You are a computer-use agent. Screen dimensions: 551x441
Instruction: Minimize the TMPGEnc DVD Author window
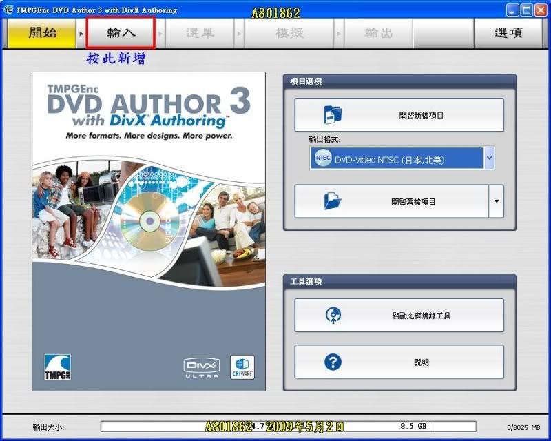[x=512, y=10]
